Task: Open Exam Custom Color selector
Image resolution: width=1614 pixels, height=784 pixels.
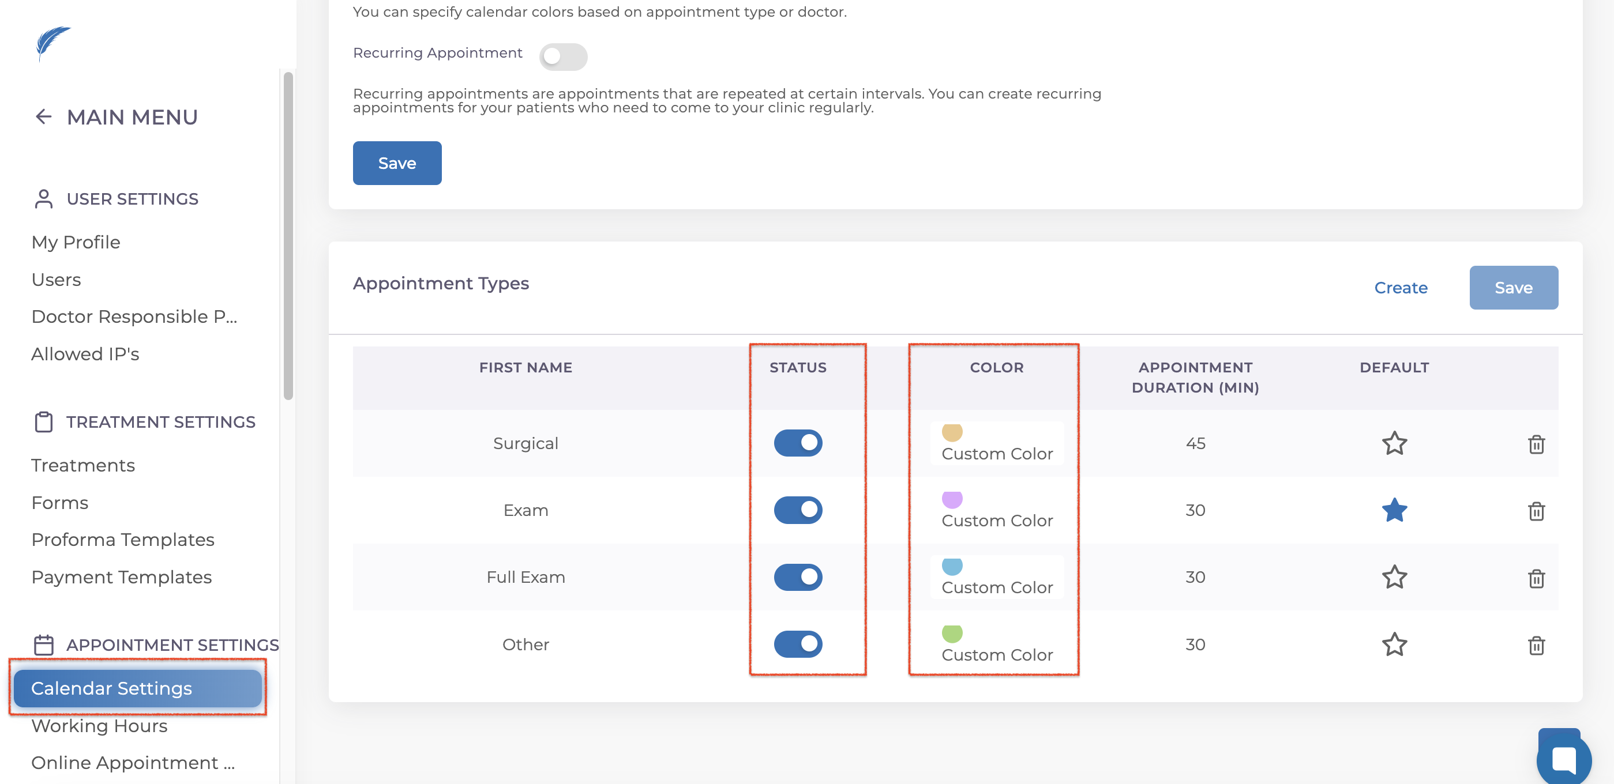Action: click(996, 511)
